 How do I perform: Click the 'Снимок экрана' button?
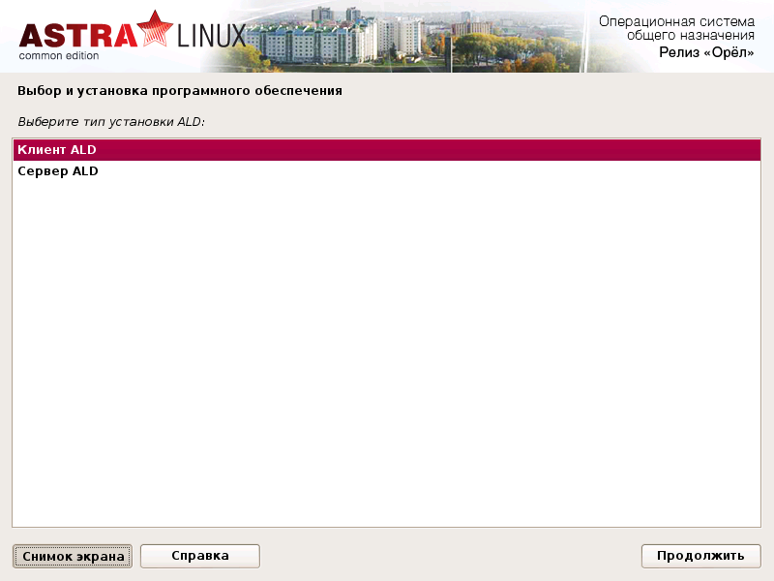73,556
